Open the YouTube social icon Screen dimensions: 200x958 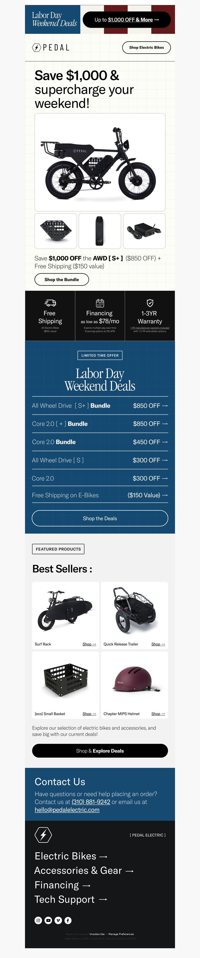click(x=48, y=920)
